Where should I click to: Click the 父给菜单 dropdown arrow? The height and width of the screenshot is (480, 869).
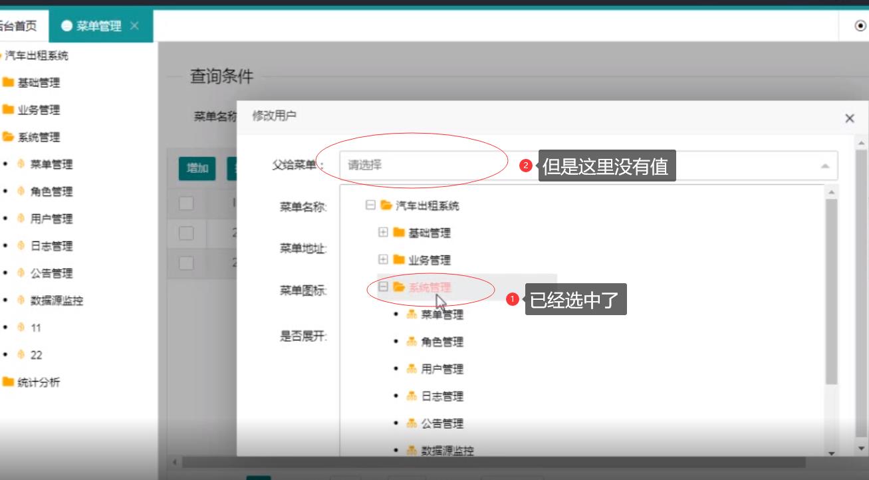824,166
